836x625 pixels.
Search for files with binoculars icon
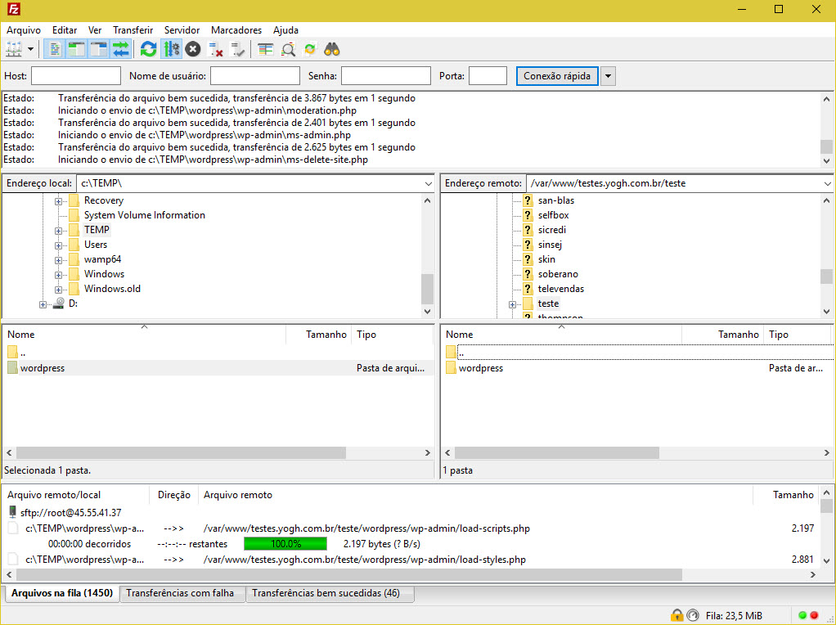click(332, 50)
